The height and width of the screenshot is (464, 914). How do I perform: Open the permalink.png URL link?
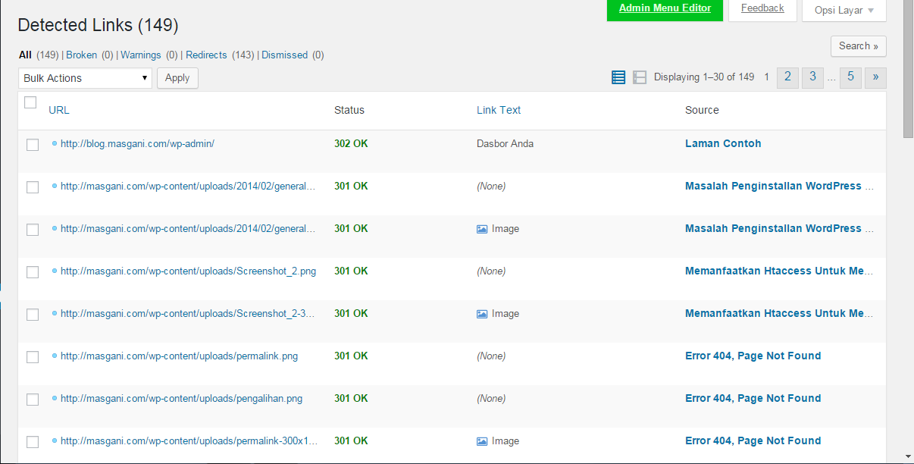(x=179, y=356)
